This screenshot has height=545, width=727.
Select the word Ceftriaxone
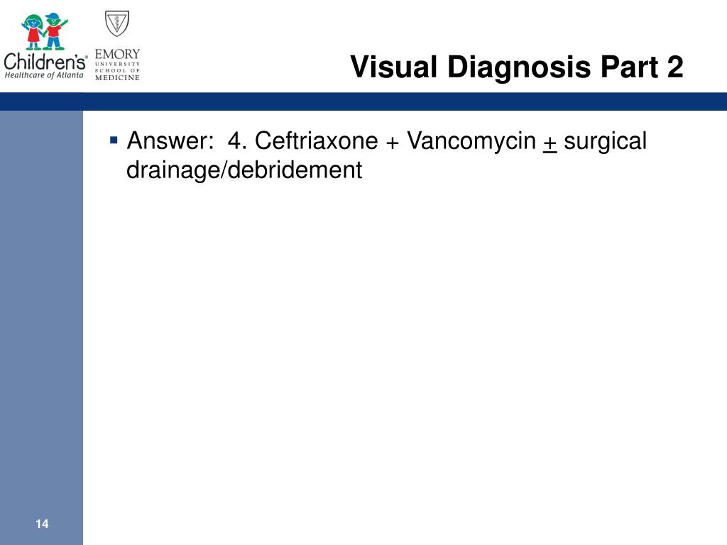tap(316, 141)
